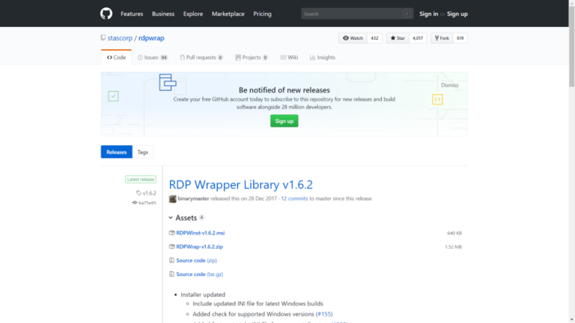Dismiss the new releases banner
575x323 pixels.
coord(450,85)
